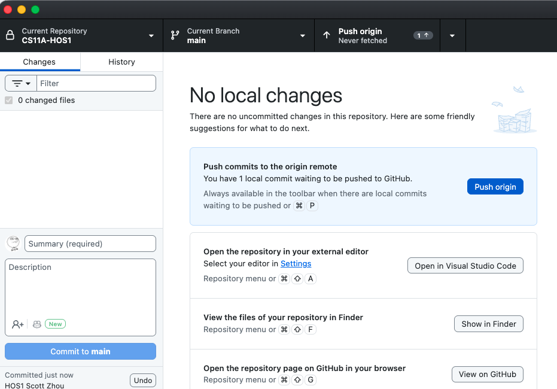Open the Current Branch dropdown
557x389 pixels.
[303, 35]
